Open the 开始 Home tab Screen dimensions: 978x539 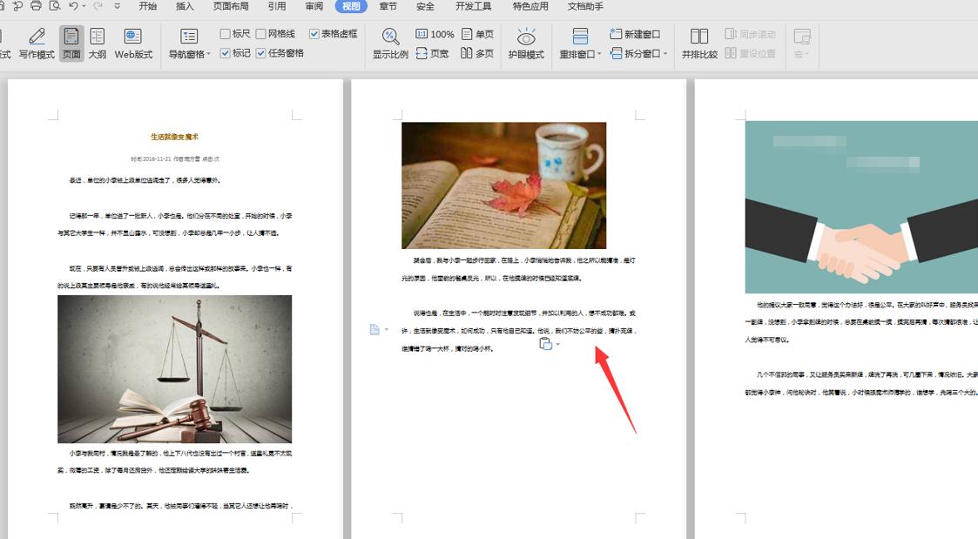click(x=148, y=6)
